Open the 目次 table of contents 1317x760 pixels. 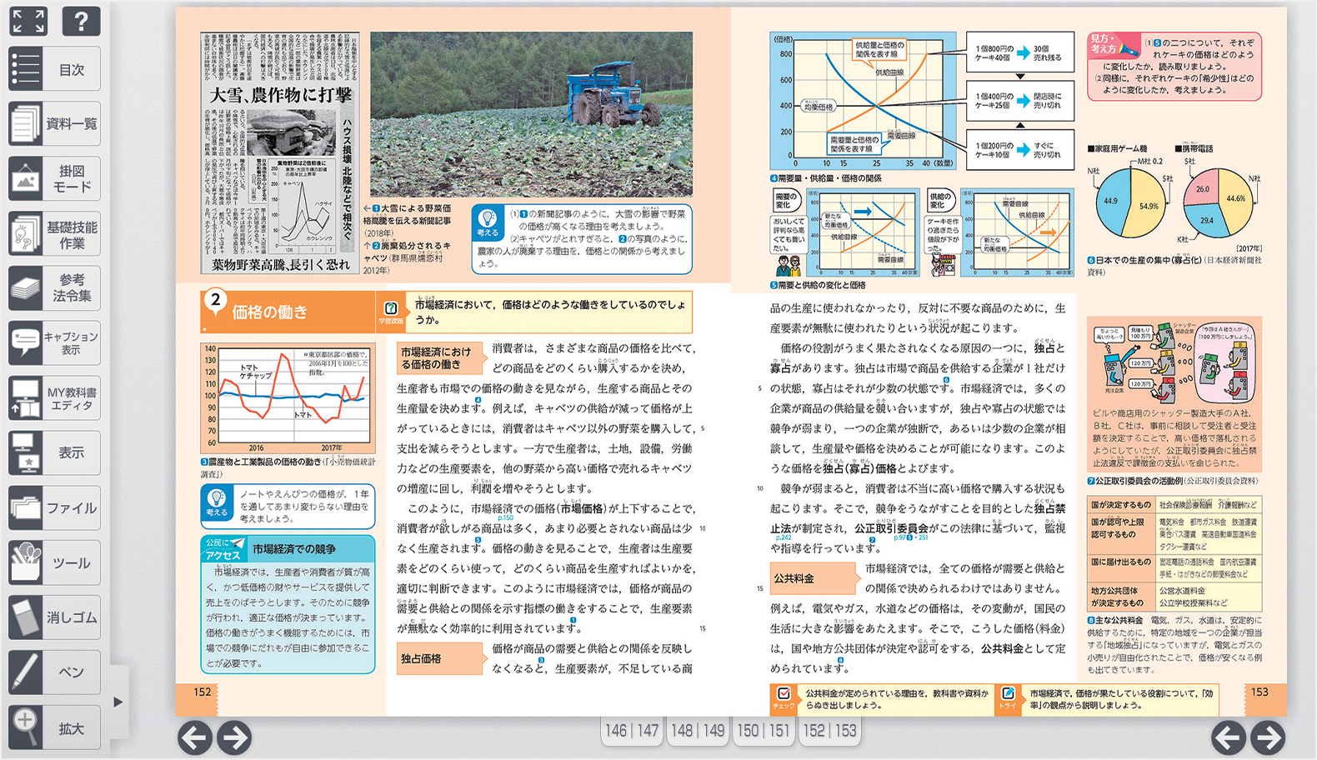54,69
